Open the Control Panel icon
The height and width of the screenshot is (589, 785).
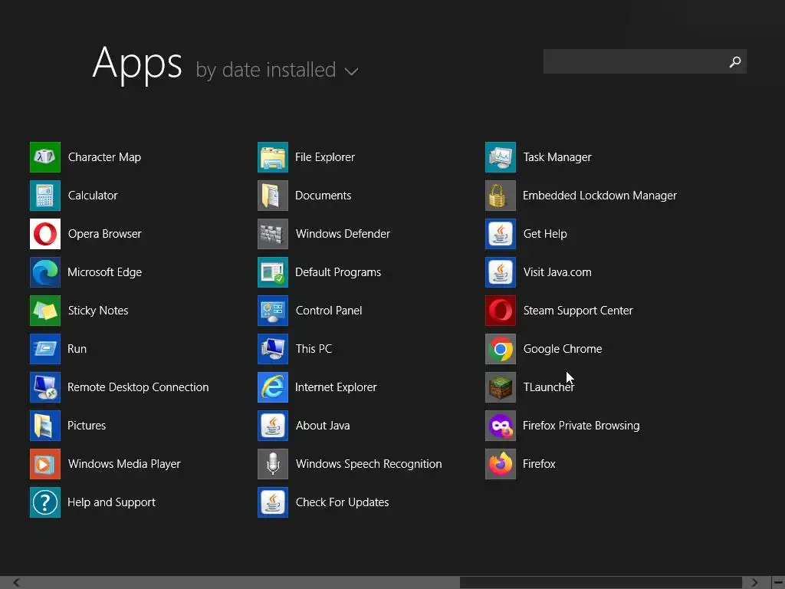tap(273, 311)
